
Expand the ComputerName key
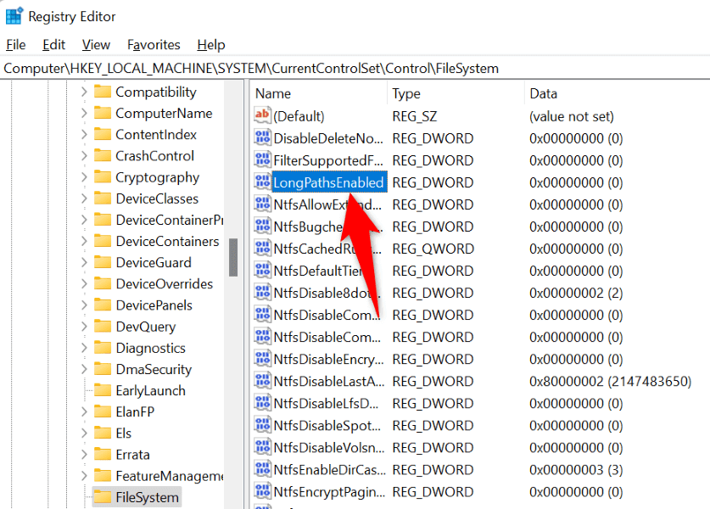pos(84,113)
